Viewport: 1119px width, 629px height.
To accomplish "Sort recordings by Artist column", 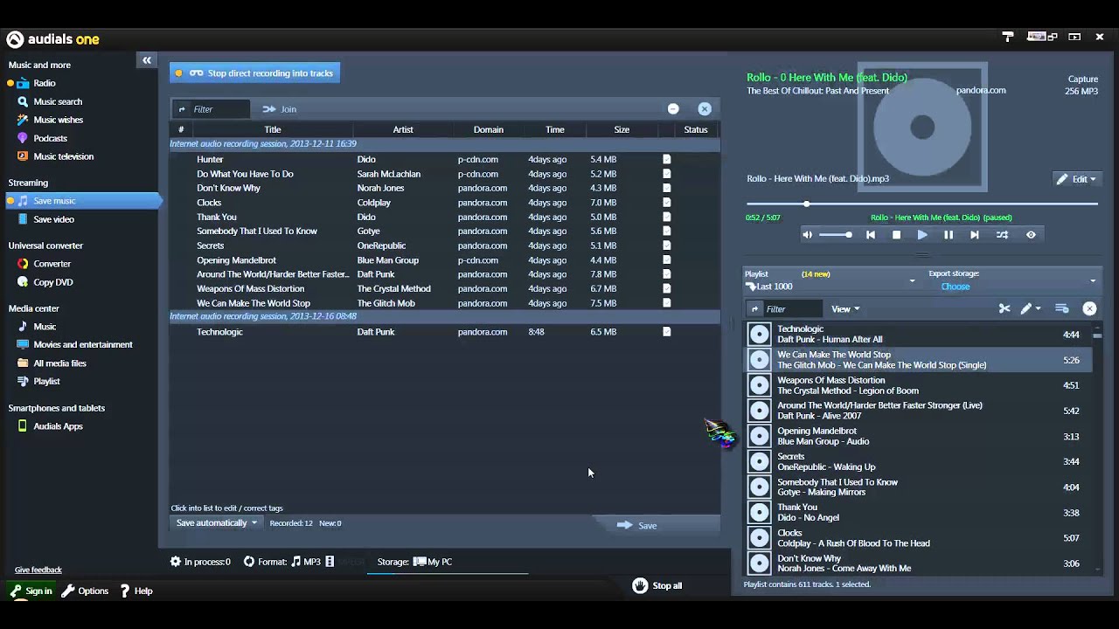I will point(403,129).
